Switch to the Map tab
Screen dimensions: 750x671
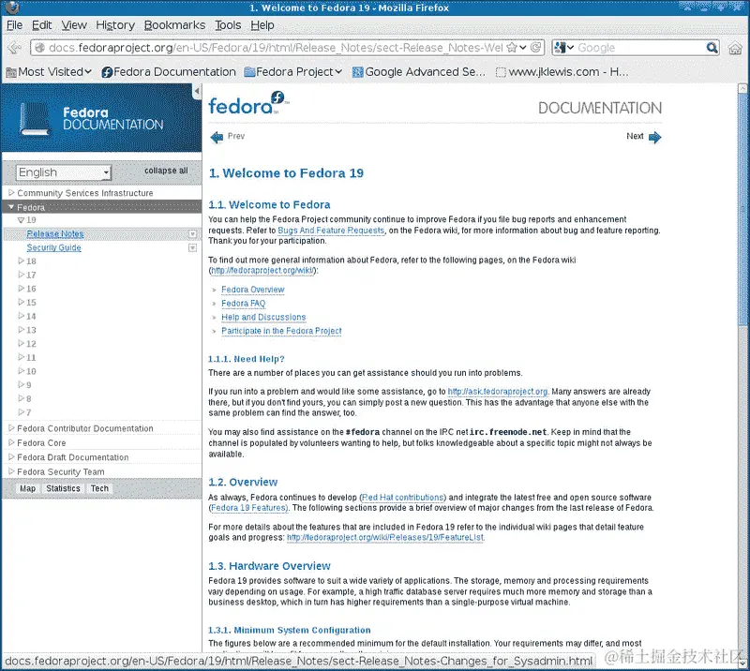[28, 488]
